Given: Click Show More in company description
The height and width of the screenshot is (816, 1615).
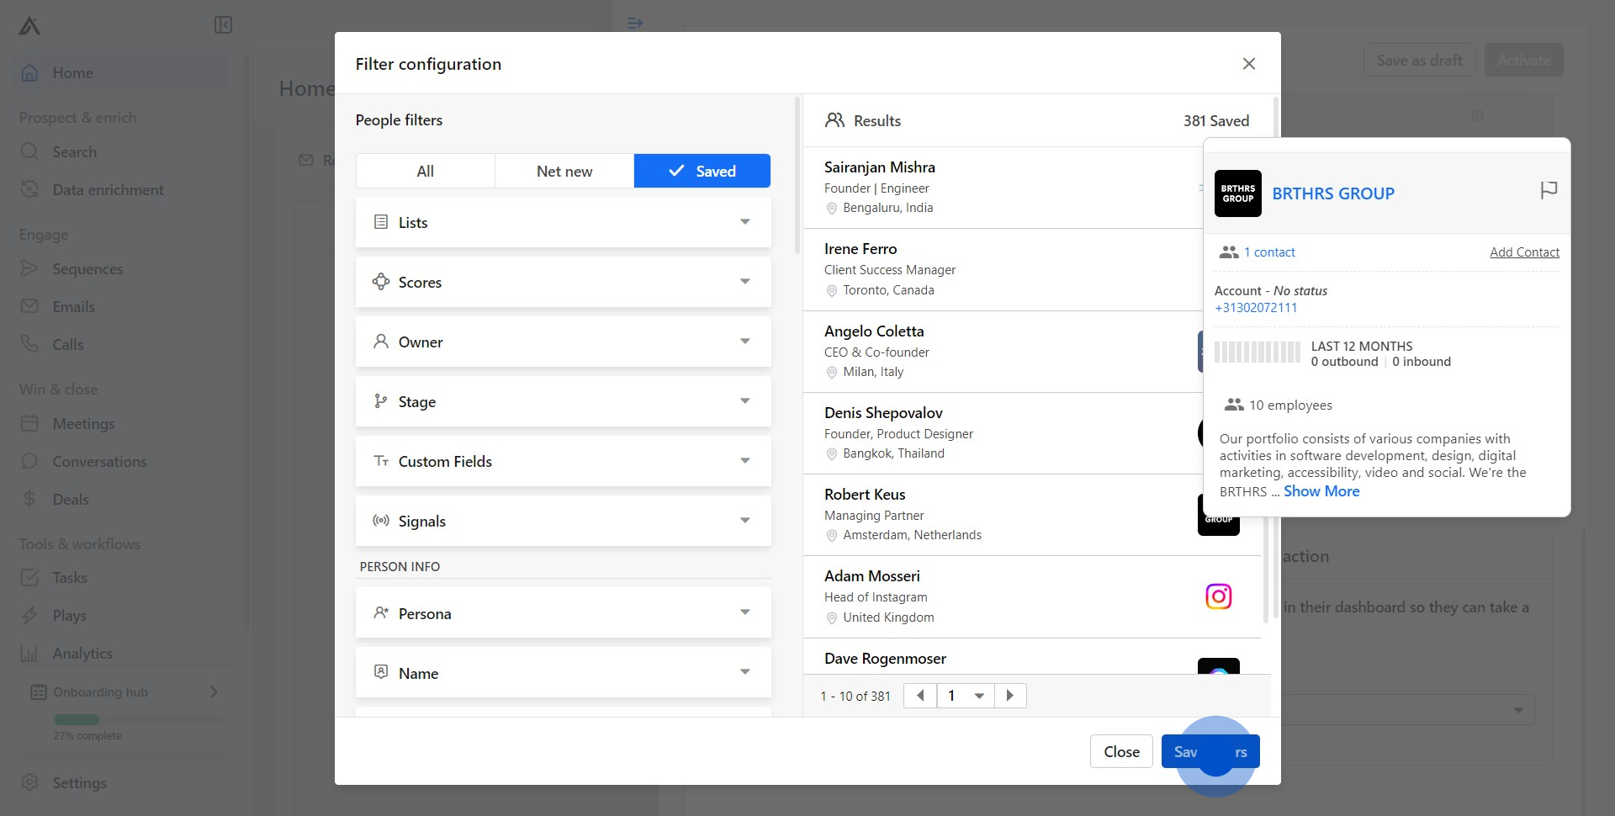Looking at the screenshot, I should point(1321,490).
